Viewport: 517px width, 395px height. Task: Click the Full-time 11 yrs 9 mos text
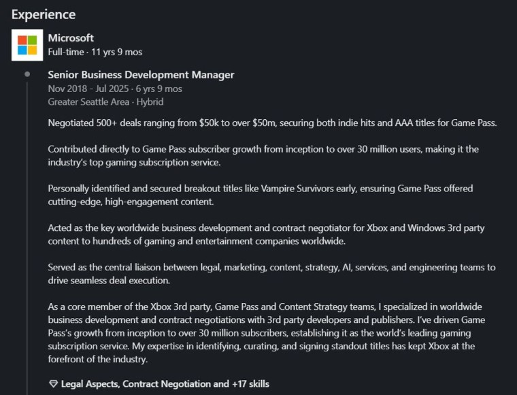[x=95, y=52]
